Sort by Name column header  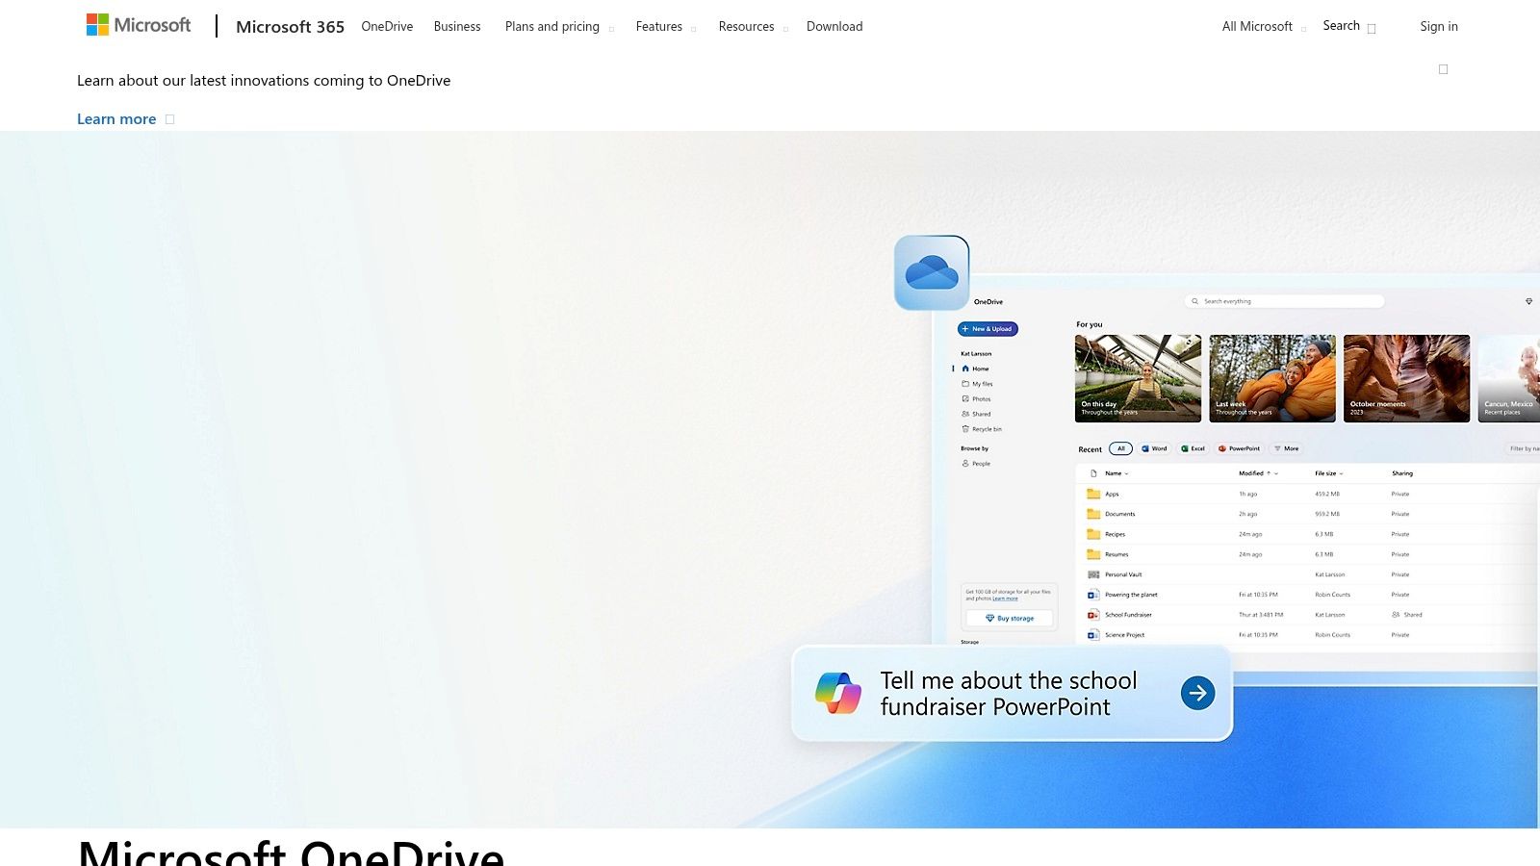click(x=1116, y=473)
